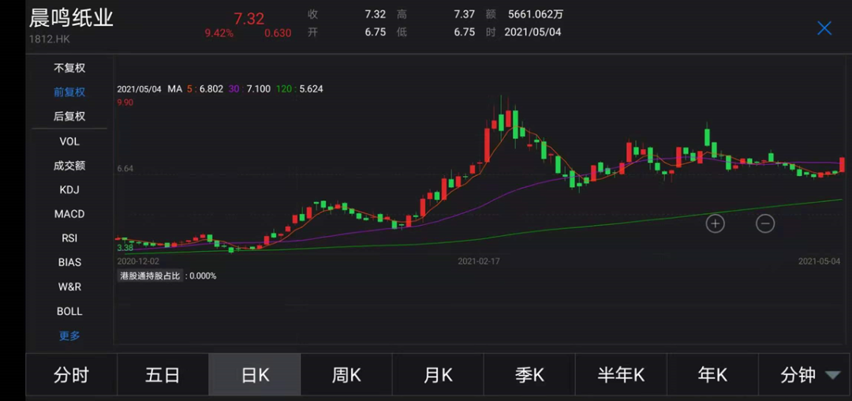Select the BOLL indicator
The width and height of the screenshot is (852, 401).
(69, 311)
